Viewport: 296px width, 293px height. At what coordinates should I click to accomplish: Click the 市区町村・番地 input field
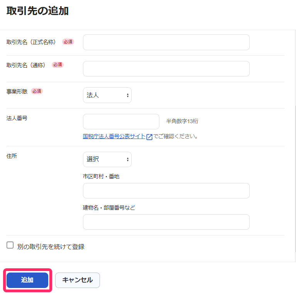[x=166, y=191]
